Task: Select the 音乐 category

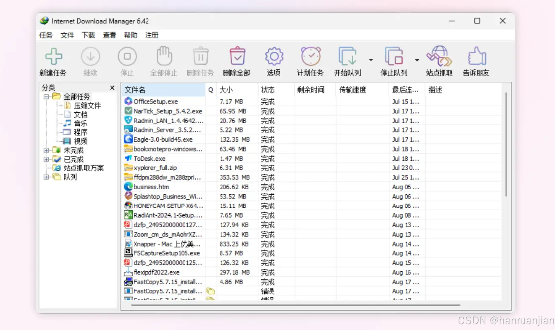Action: [80, 124]
